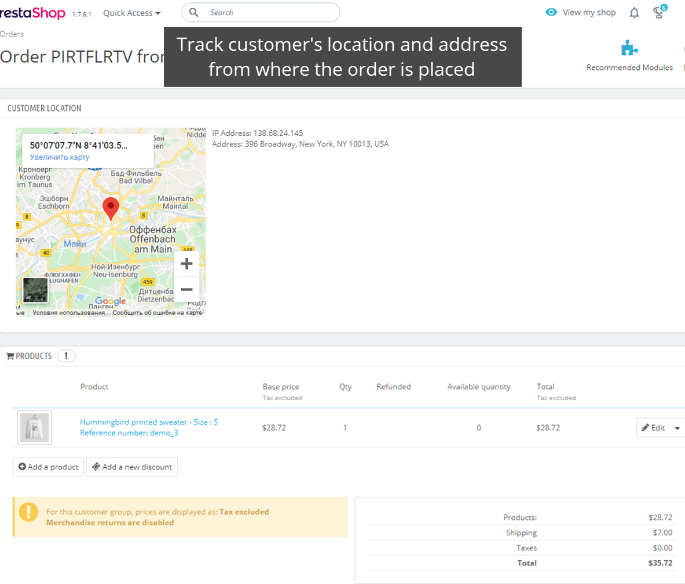The width and height of the screenshot is (685, 584).
Task: Click the coordinates text on map card
Action: pyautogui.click(x=79, y=145)
